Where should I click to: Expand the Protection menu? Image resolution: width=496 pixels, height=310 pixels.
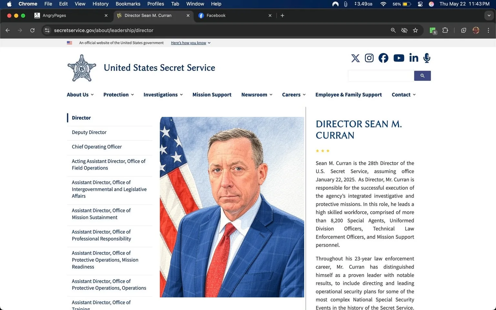pyautogui.click(x=119, y=95)
